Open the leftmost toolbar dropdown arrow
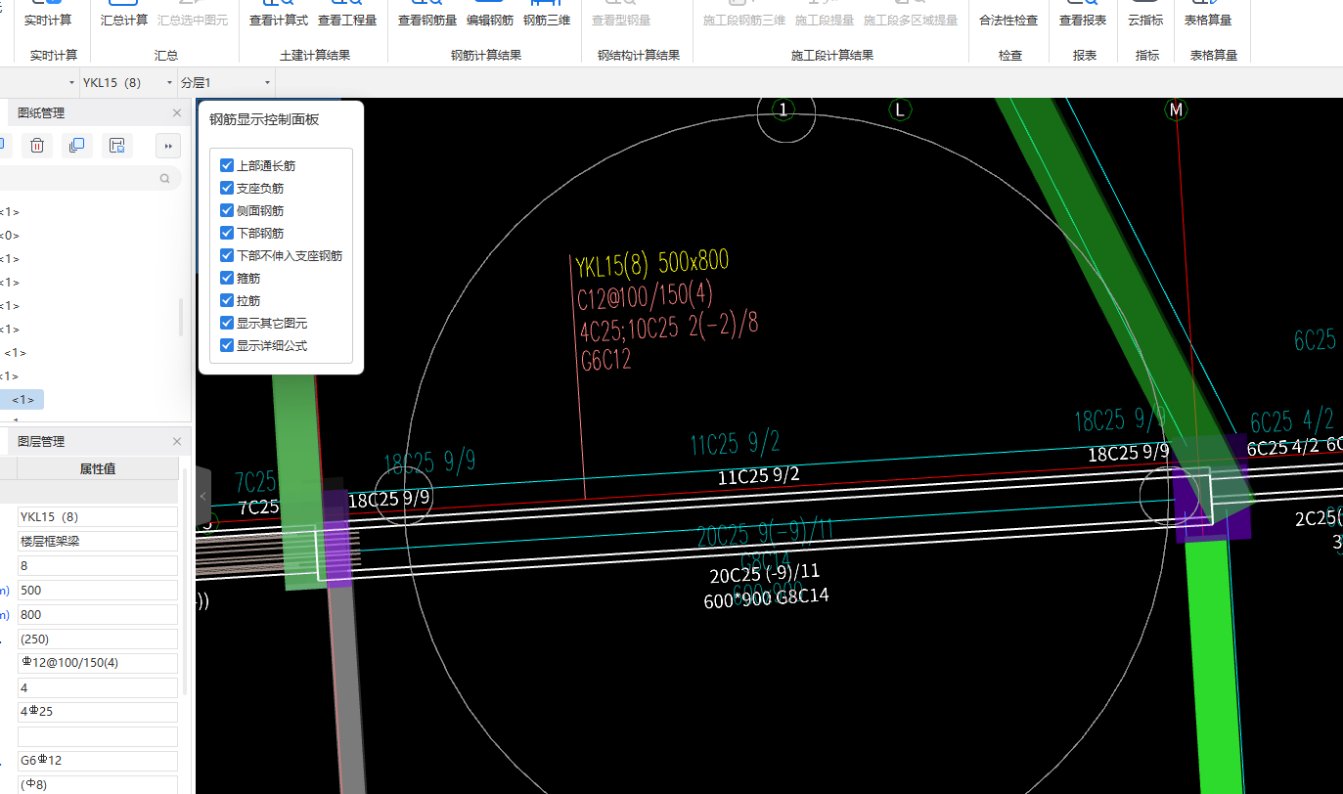Image resolution: width=1343 pixels, height=794 pixels. pos(72,83)
